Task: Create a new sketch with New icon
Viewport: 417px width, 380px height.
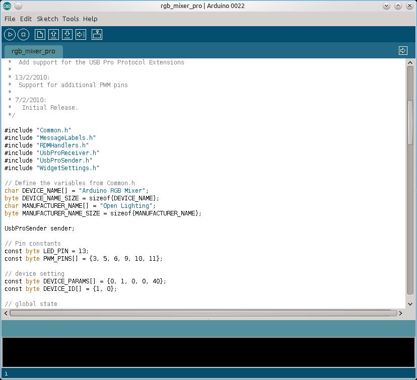Action: [39, 34]
